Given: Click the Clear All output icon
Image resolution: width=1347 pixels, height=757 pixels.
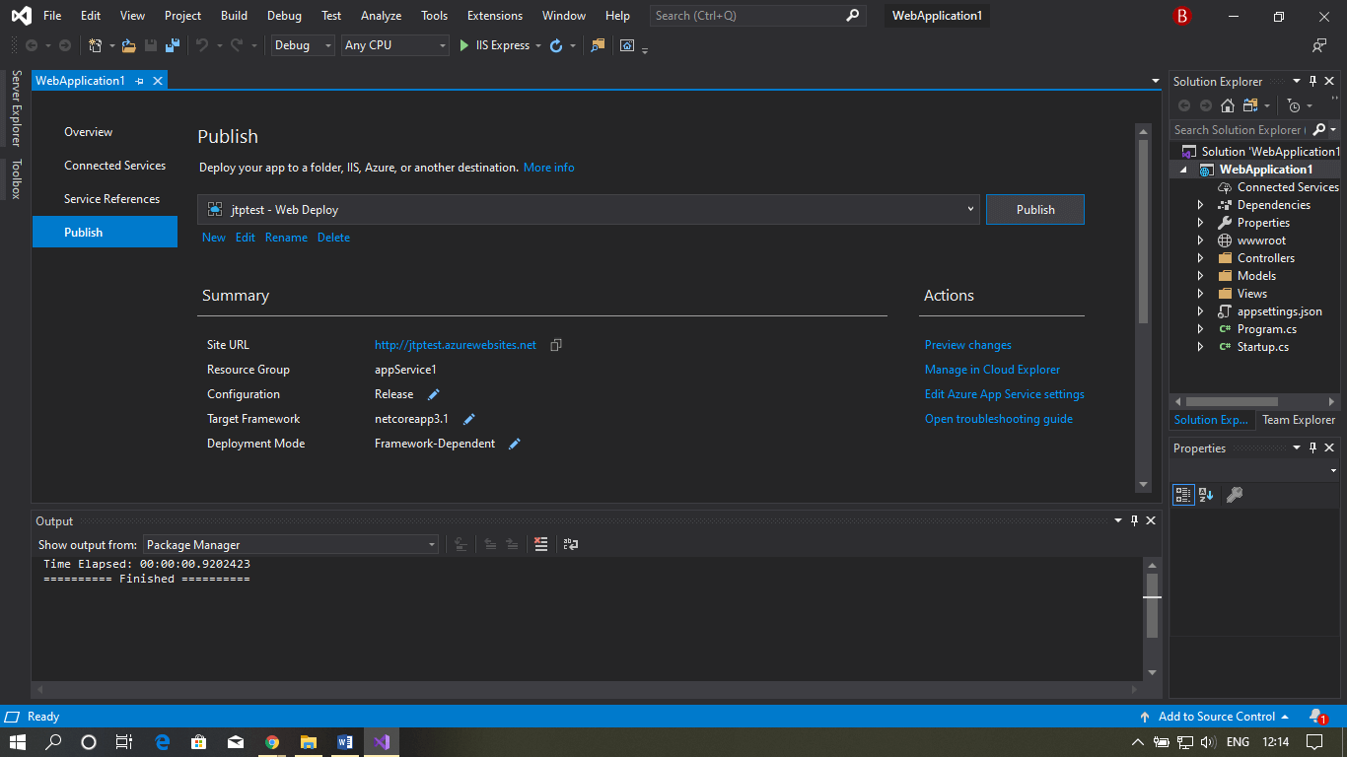Looking at the screenshot, I should [540, 544].
